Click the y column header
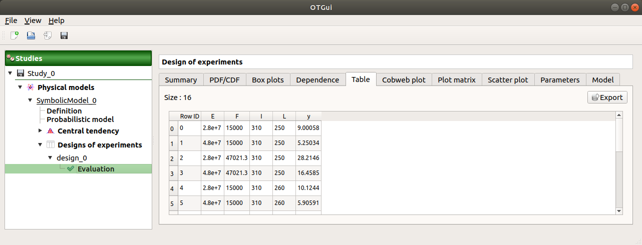 click(x=308, y=116)
